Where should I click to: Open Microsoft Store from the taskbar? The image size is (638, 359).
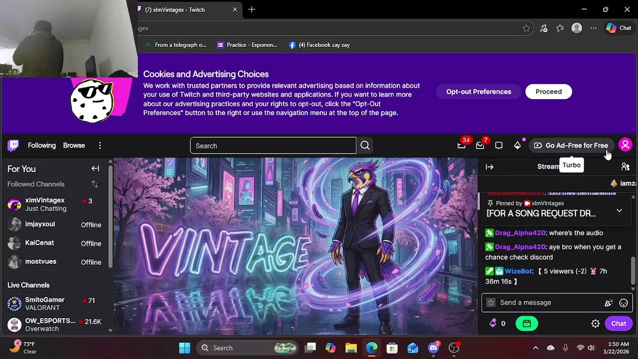(x=392, y=348)
